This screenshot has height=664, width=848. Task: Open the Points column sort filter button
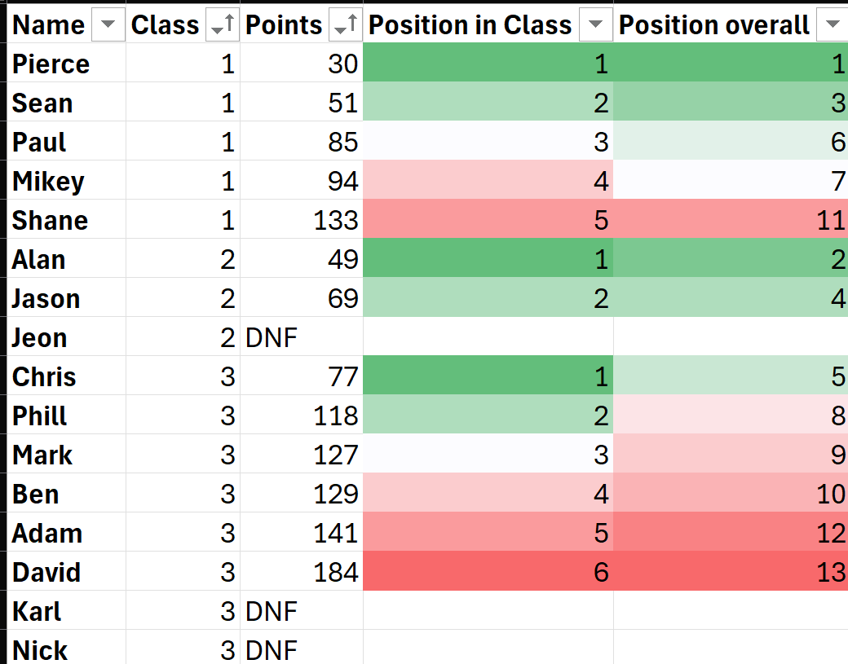coord(346,24)
